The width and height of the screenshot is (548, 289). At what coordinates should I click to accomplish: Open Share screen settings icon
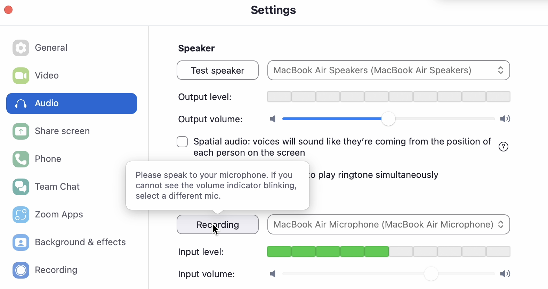(x=21, y=131)
